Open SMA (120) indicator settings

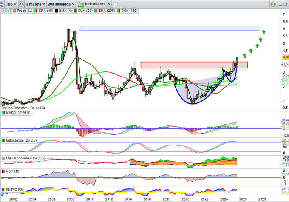tap(129, 11)
